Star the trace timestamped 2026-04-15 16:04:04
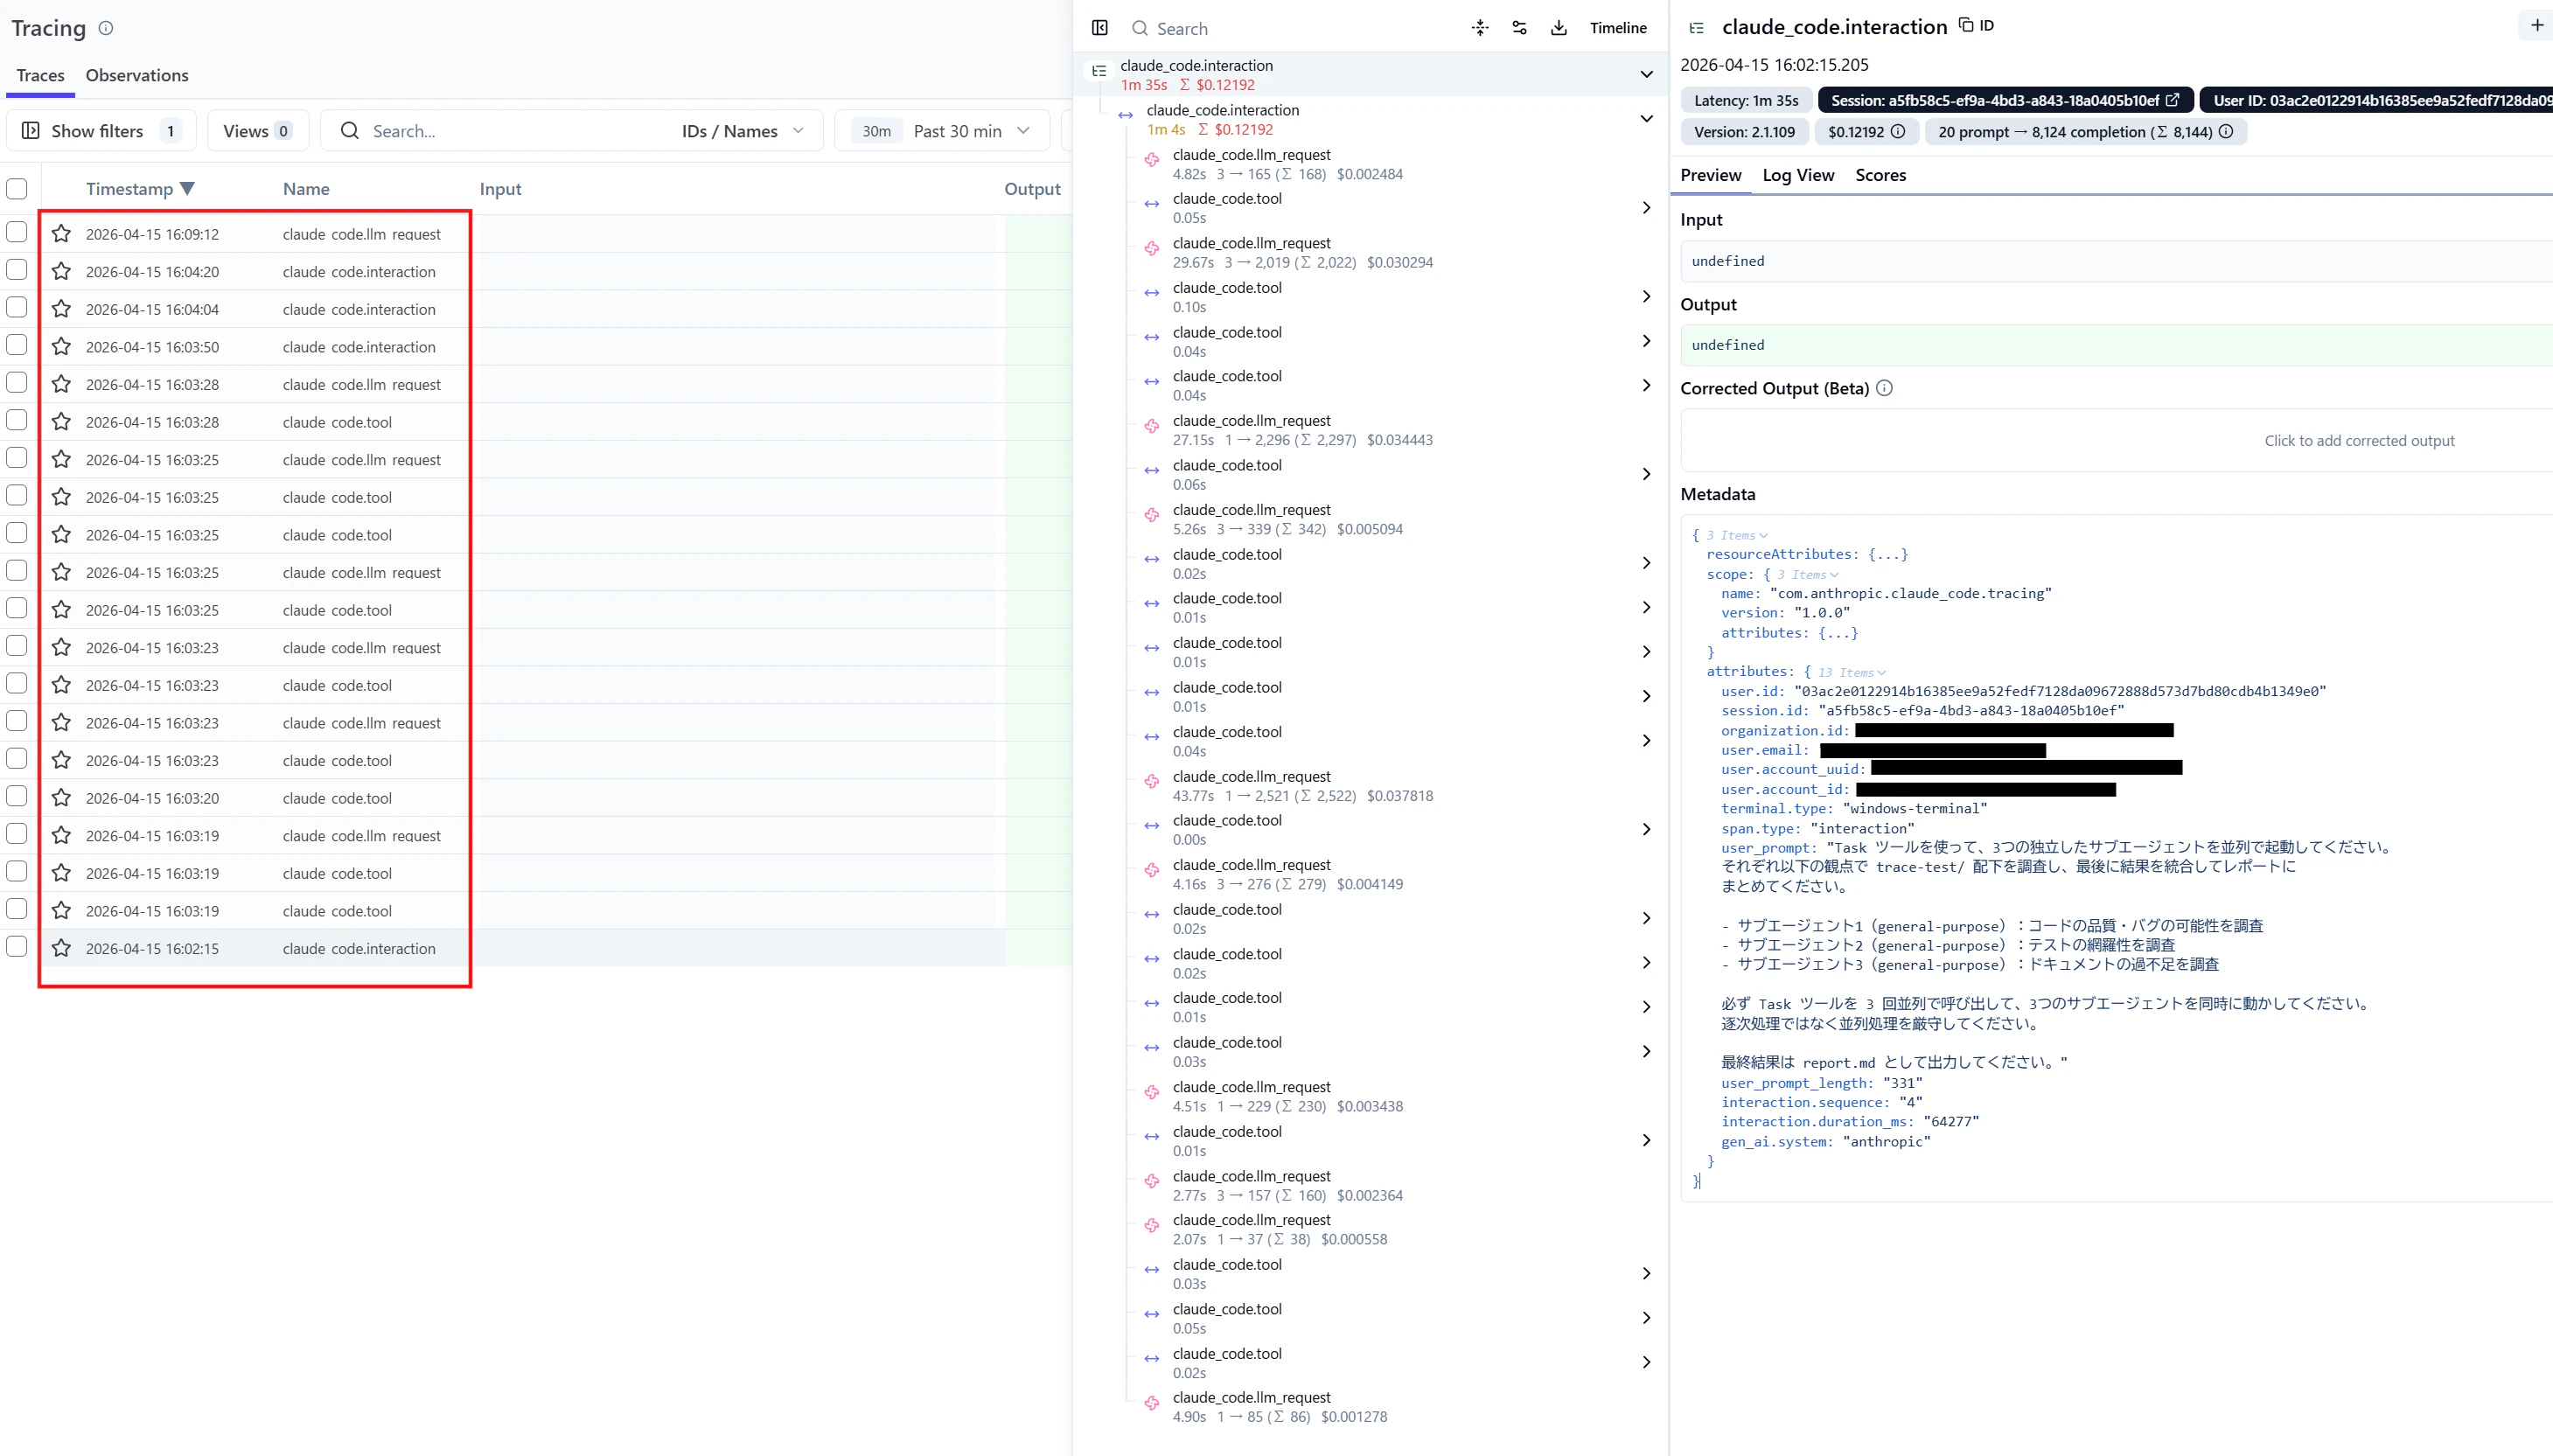Image resolution: width=2553 pixels, height=1456 pixels. [61, 309]
